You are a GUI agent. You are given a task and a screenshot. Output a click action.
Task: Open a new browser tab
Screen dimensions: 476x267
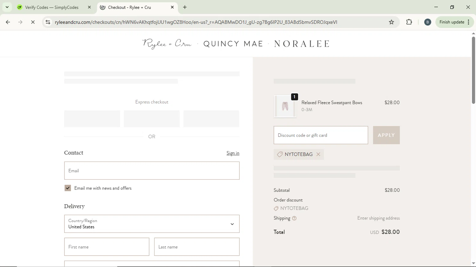coord(185,7)
